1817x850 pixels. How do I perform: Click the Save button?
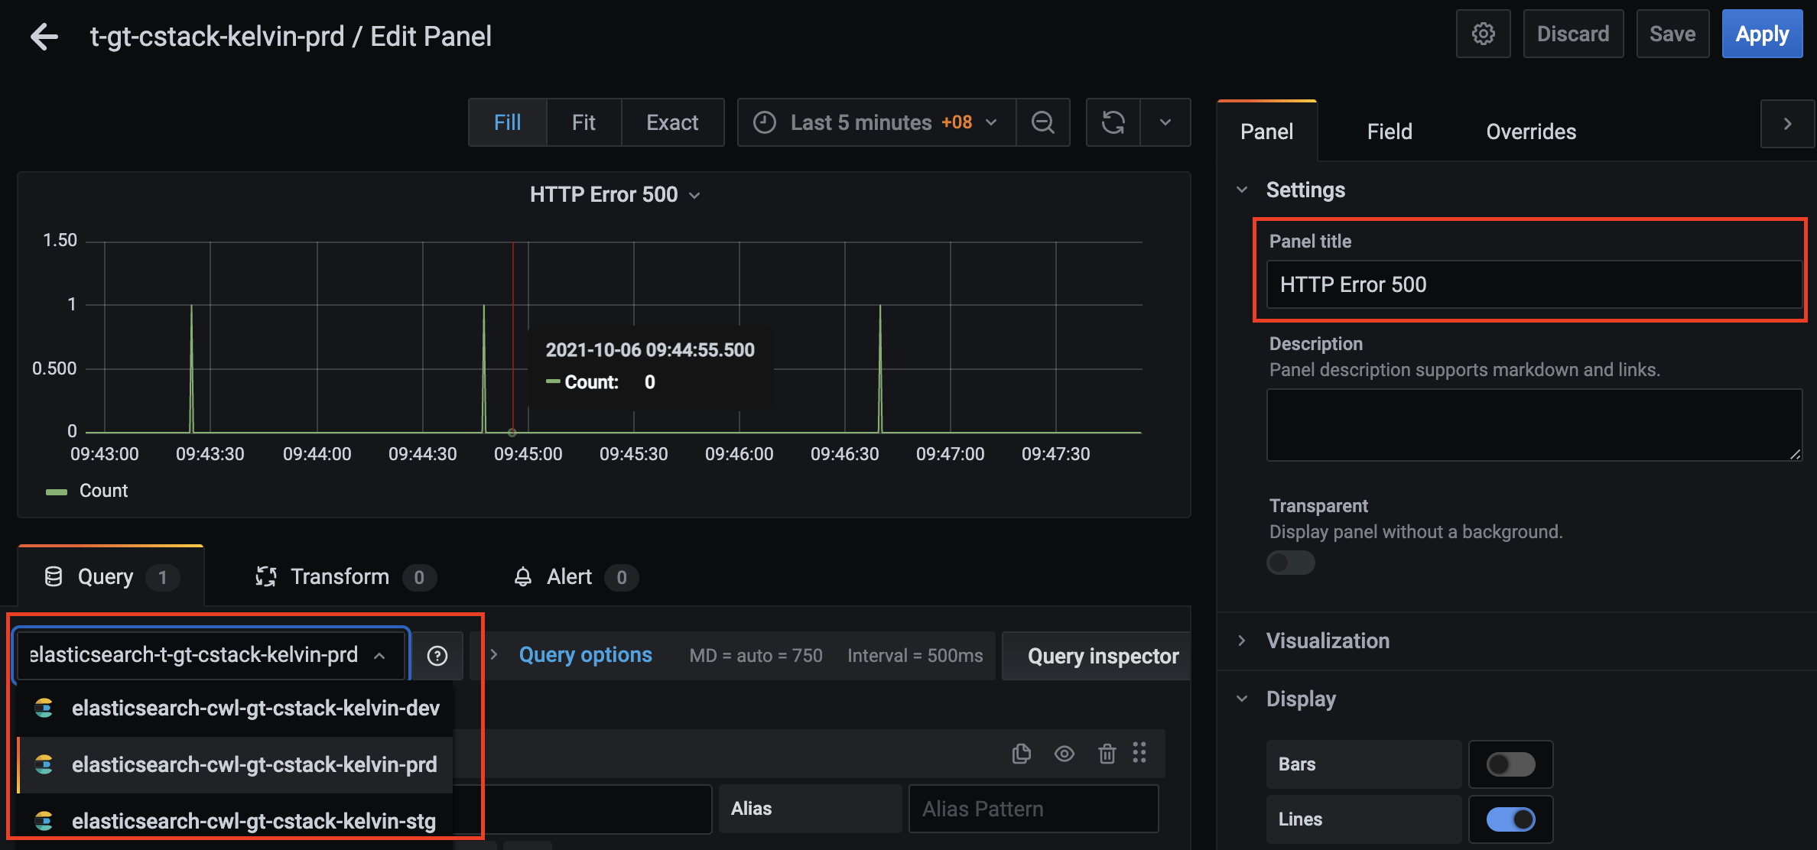click(x=1672, y=34)
